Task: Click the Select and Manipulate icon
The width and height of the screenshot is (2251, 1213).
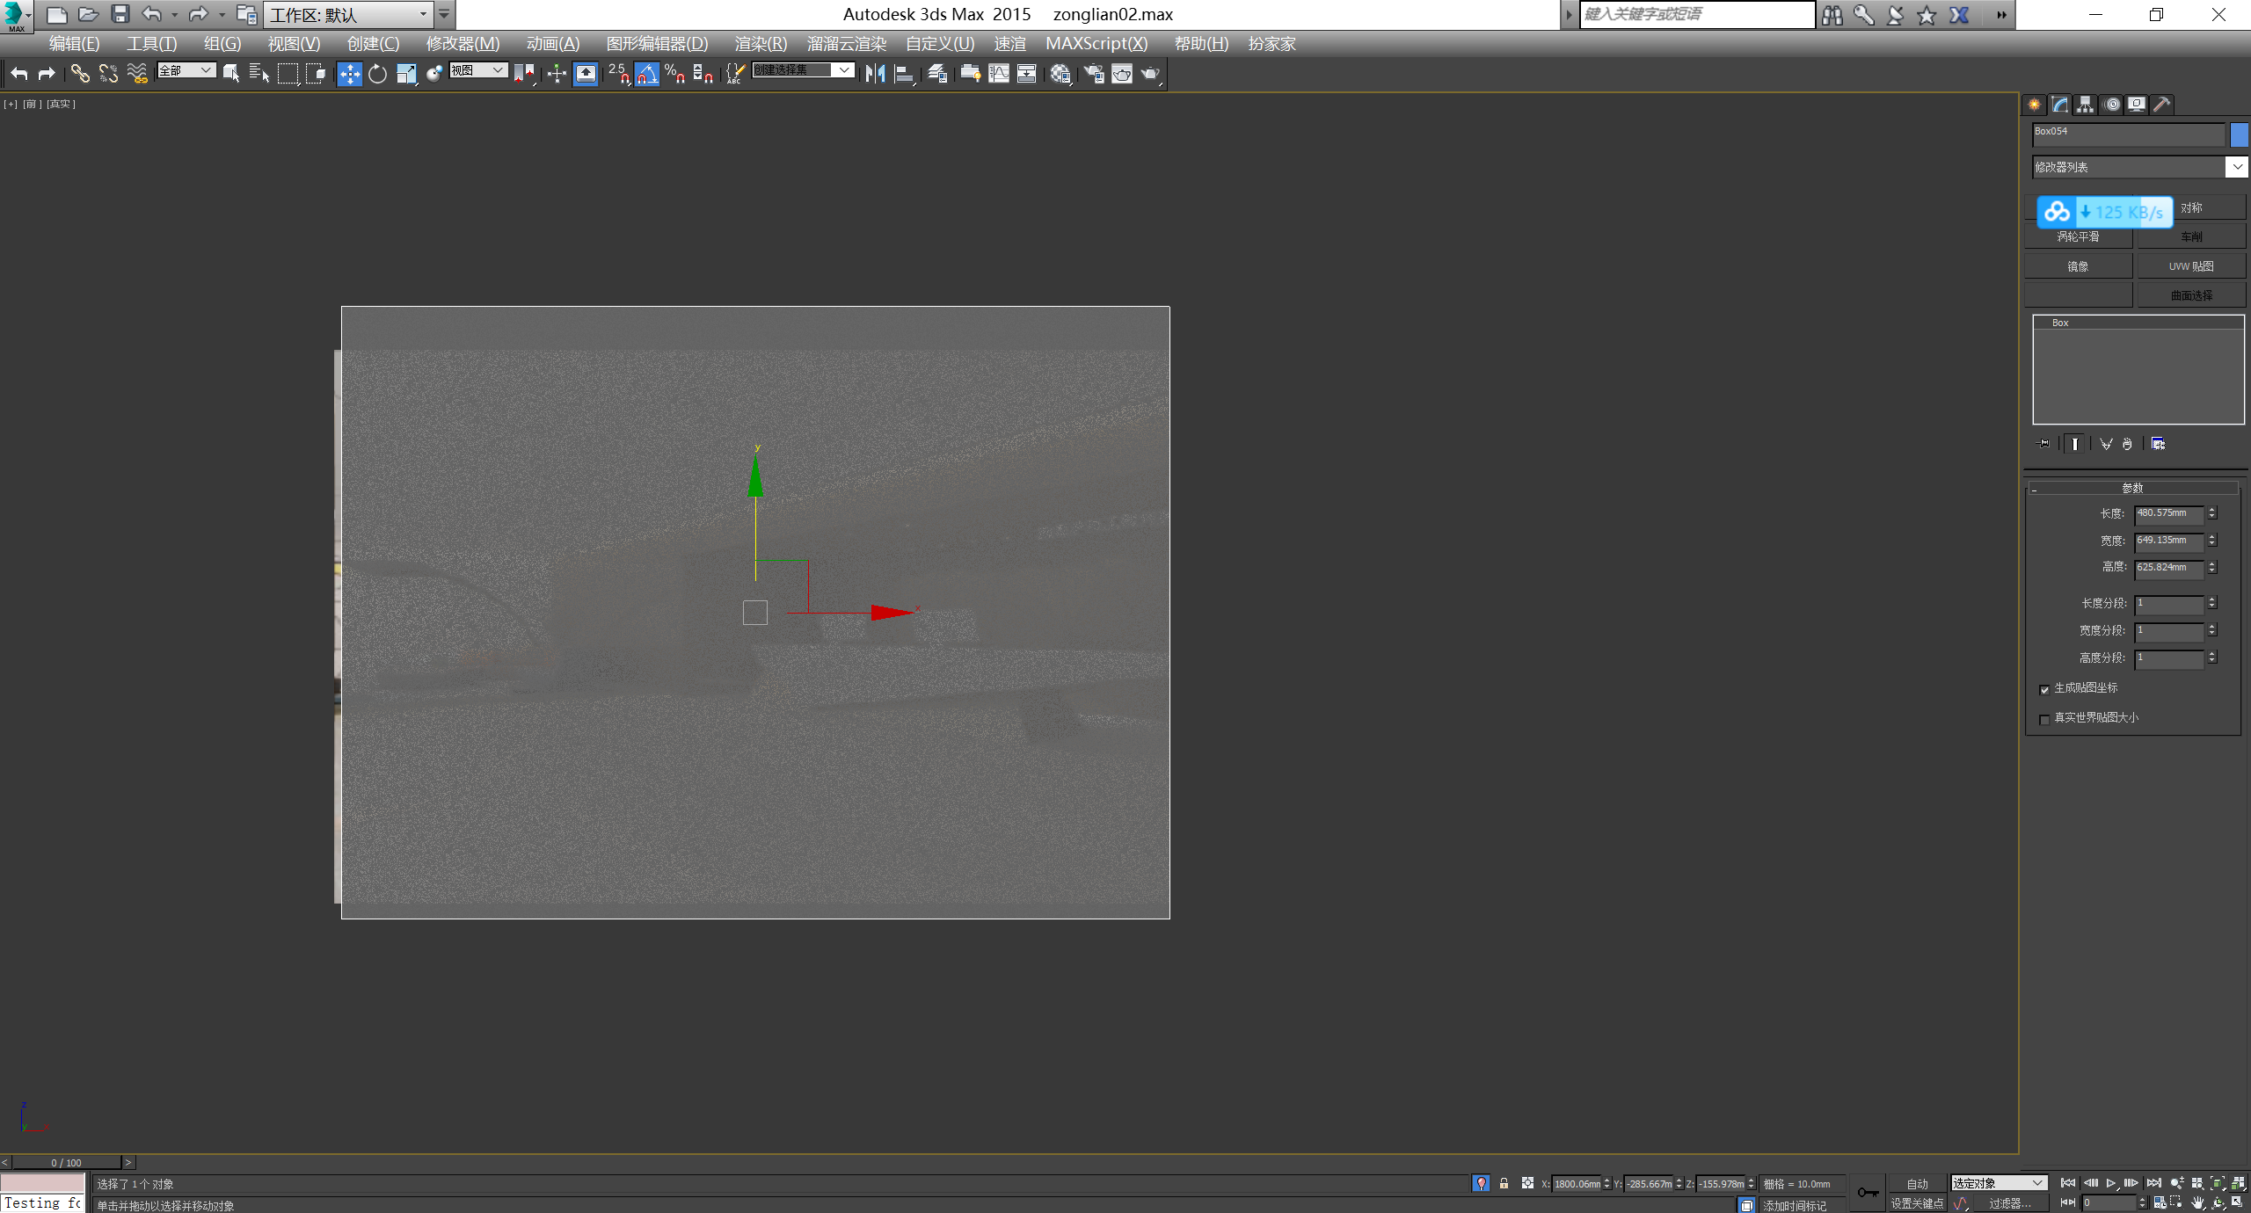Action: (x=557, y=74)
